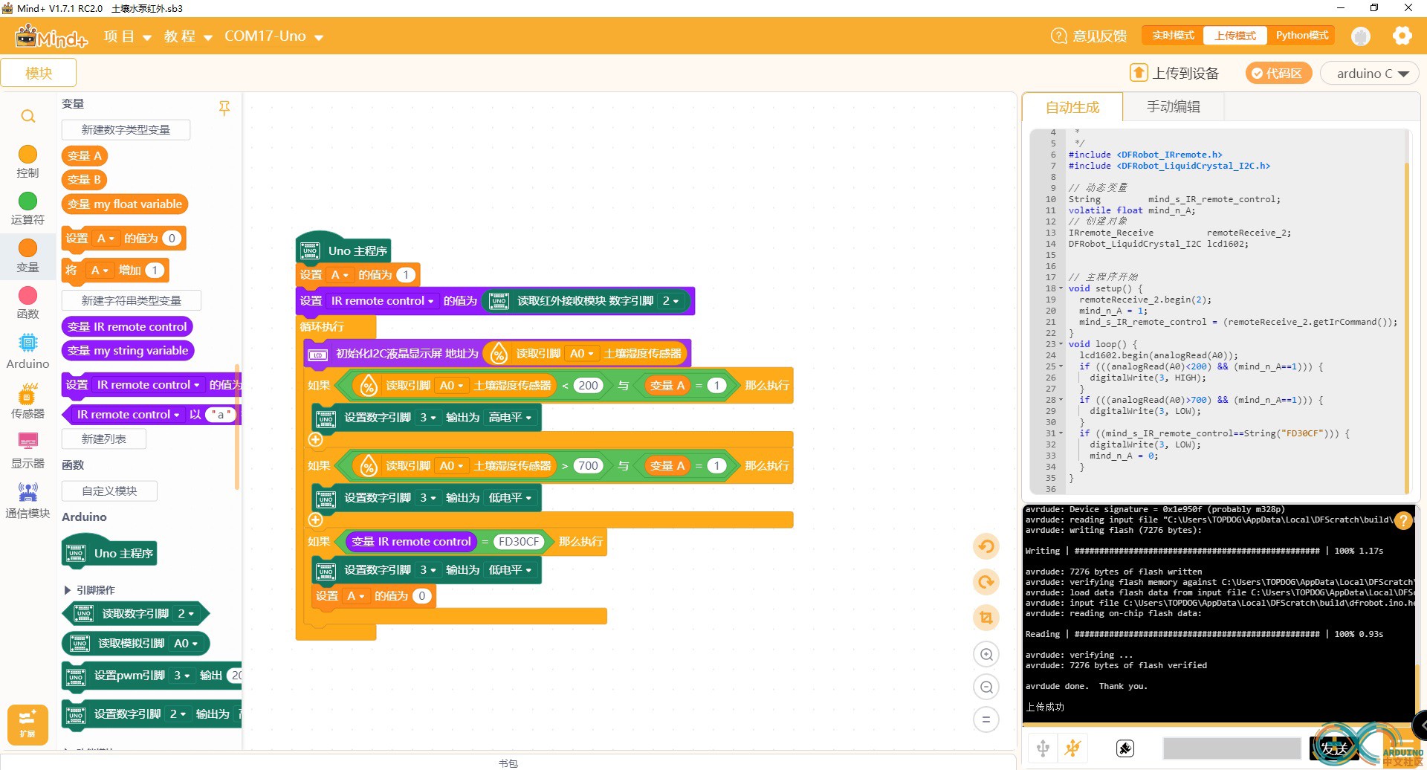Click 自定义模块 button

pos(109,491)
